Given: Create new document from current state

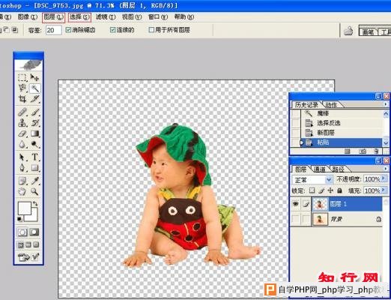Looking at the screenshot, I should [348, 151].
